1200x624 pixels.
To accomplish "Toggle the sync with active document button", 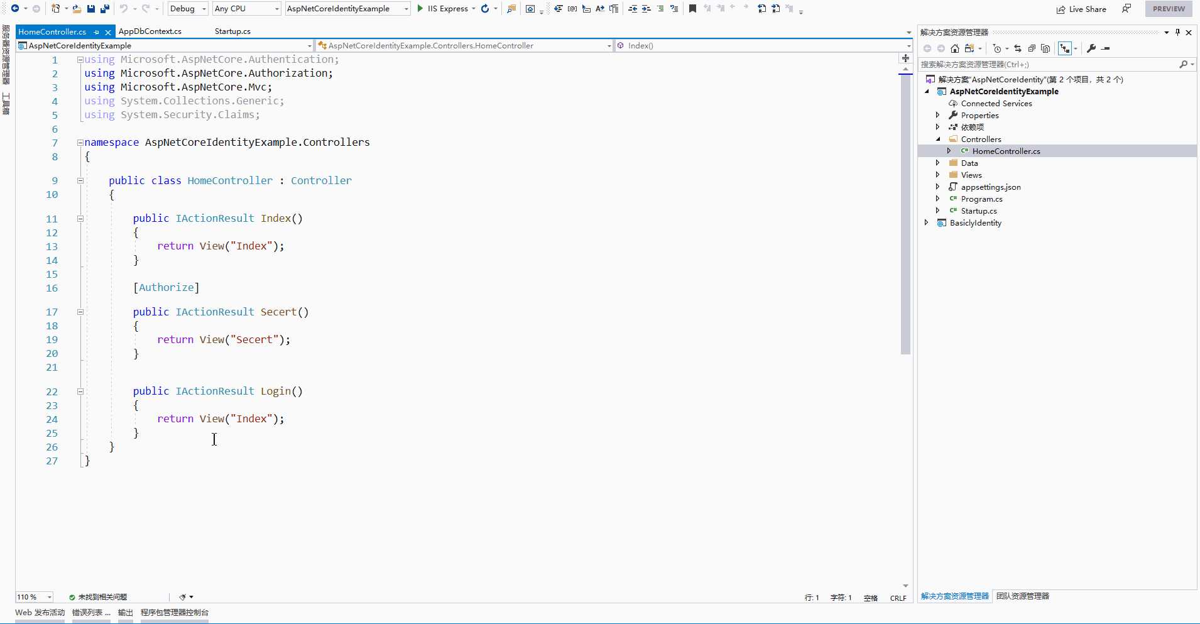I will click(x=1018, y=48).
